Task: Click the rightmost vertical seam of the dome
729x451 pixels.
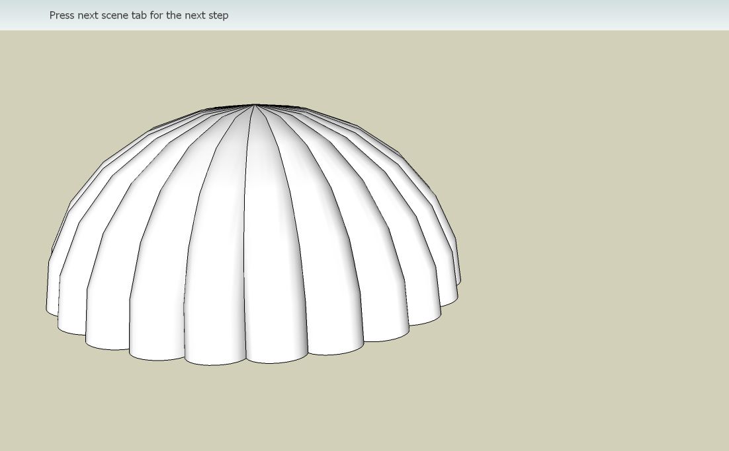Action: pos(456,264)
